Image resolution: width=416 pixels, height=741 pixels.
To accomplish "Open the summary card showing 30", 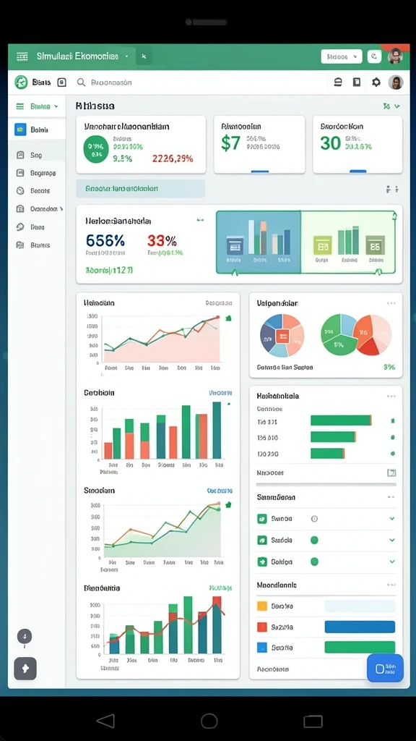I will 357,145.
